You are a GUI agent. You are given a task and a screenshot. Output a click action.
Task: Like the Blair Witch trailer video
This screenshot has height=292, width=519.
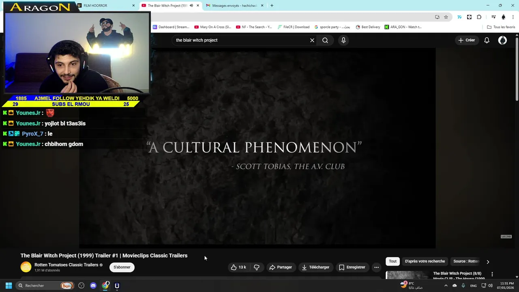pyautogui.click(x=239, y=267)
